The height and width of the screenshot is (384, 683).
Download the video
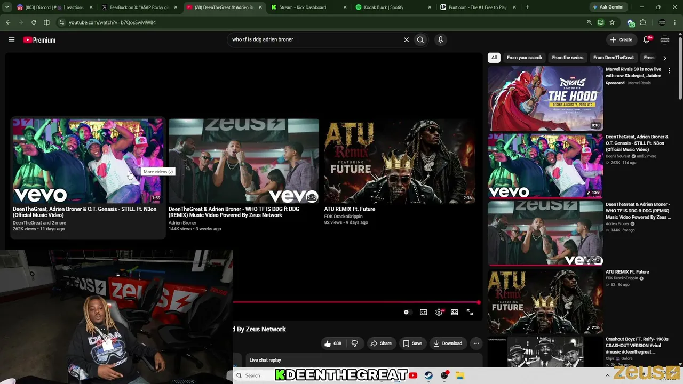(448, 343)
